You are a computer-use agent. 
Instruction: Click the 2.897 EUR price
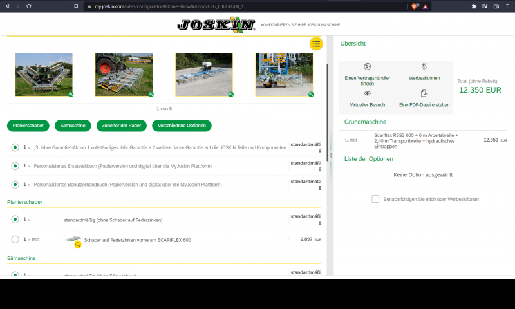click(x=310, y=239)
